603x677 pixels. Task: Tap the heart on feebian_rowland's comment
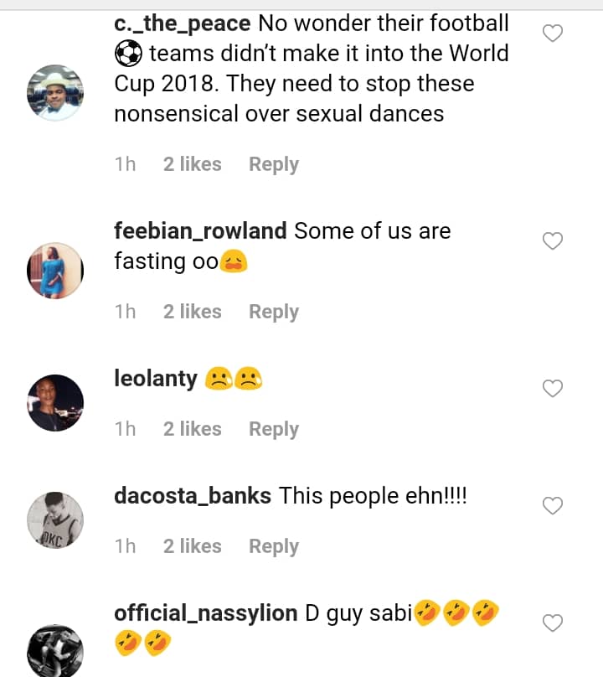pyautogui.click(x=553, y=241)
